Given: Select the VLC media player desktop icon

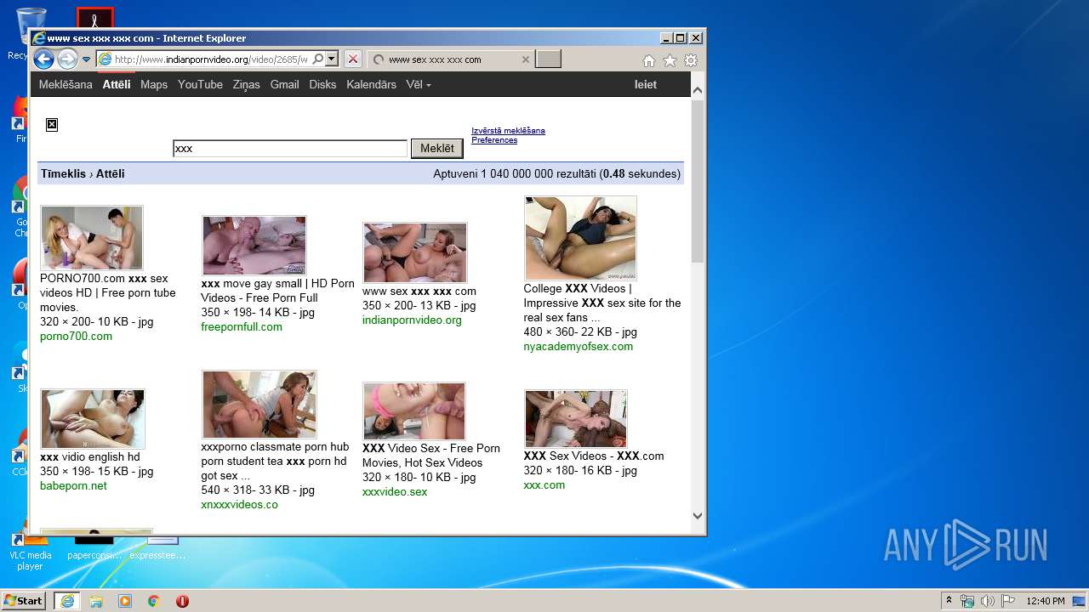Looking at the screenshot, I should point(30,550).
